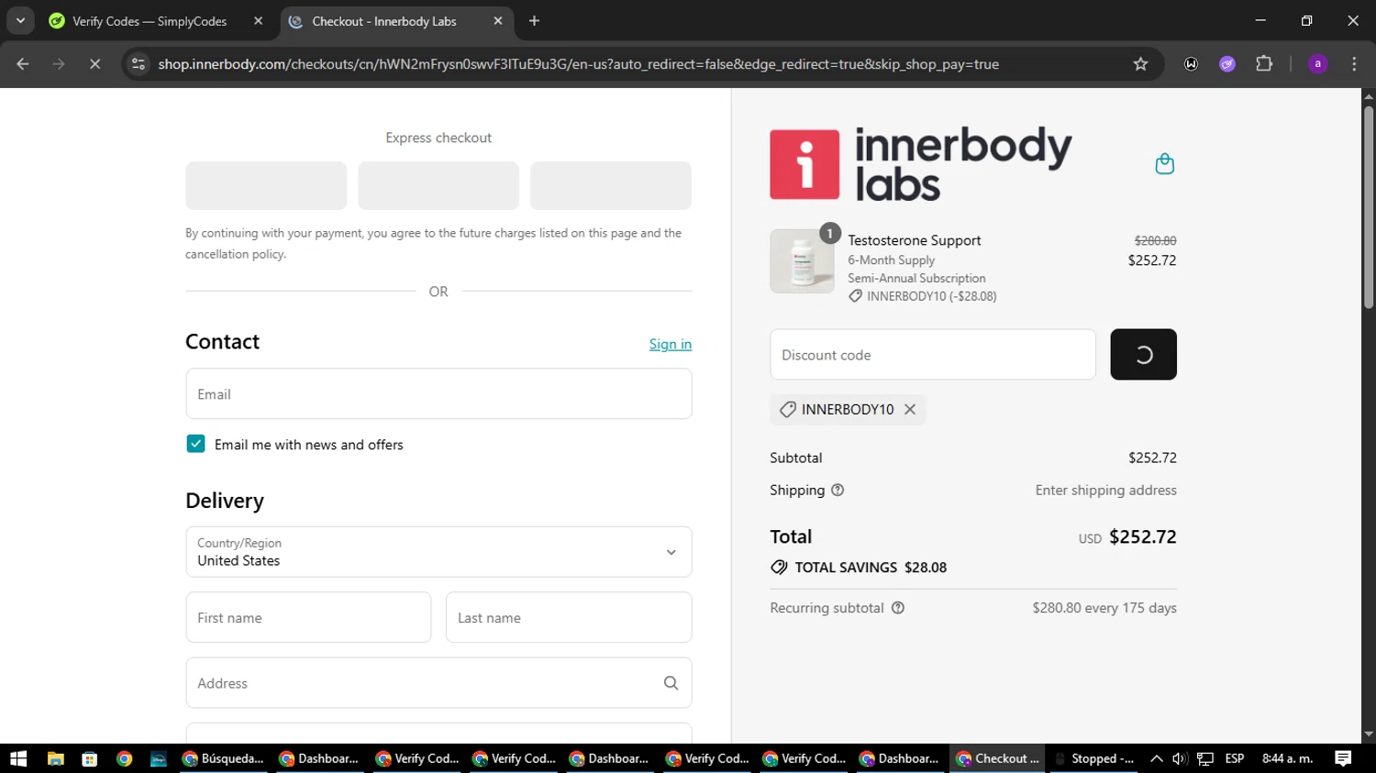
Task: Click the Shipping help question mark icon
Action: pyautogui.click(x=838, y=491)
